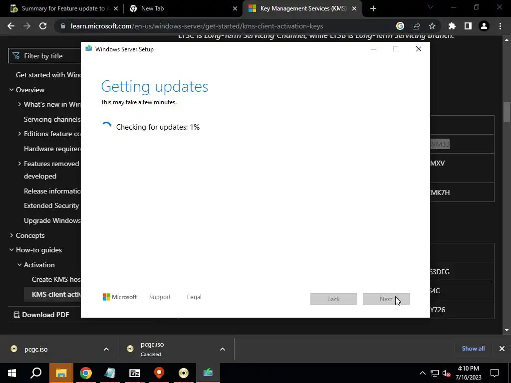Toggle the Chrome side panel icon
Viewport: 511px width, 383px height.
tap(468, 26)
